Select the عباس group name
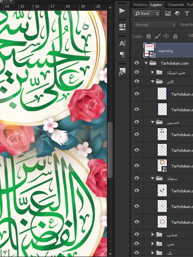 [x=172, y=235]
